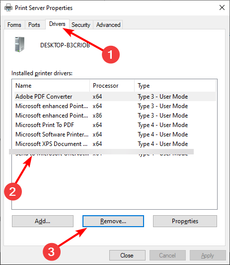Open driver Properties button
The width and height of the screenshot is (230, 265).
[185, 221]
